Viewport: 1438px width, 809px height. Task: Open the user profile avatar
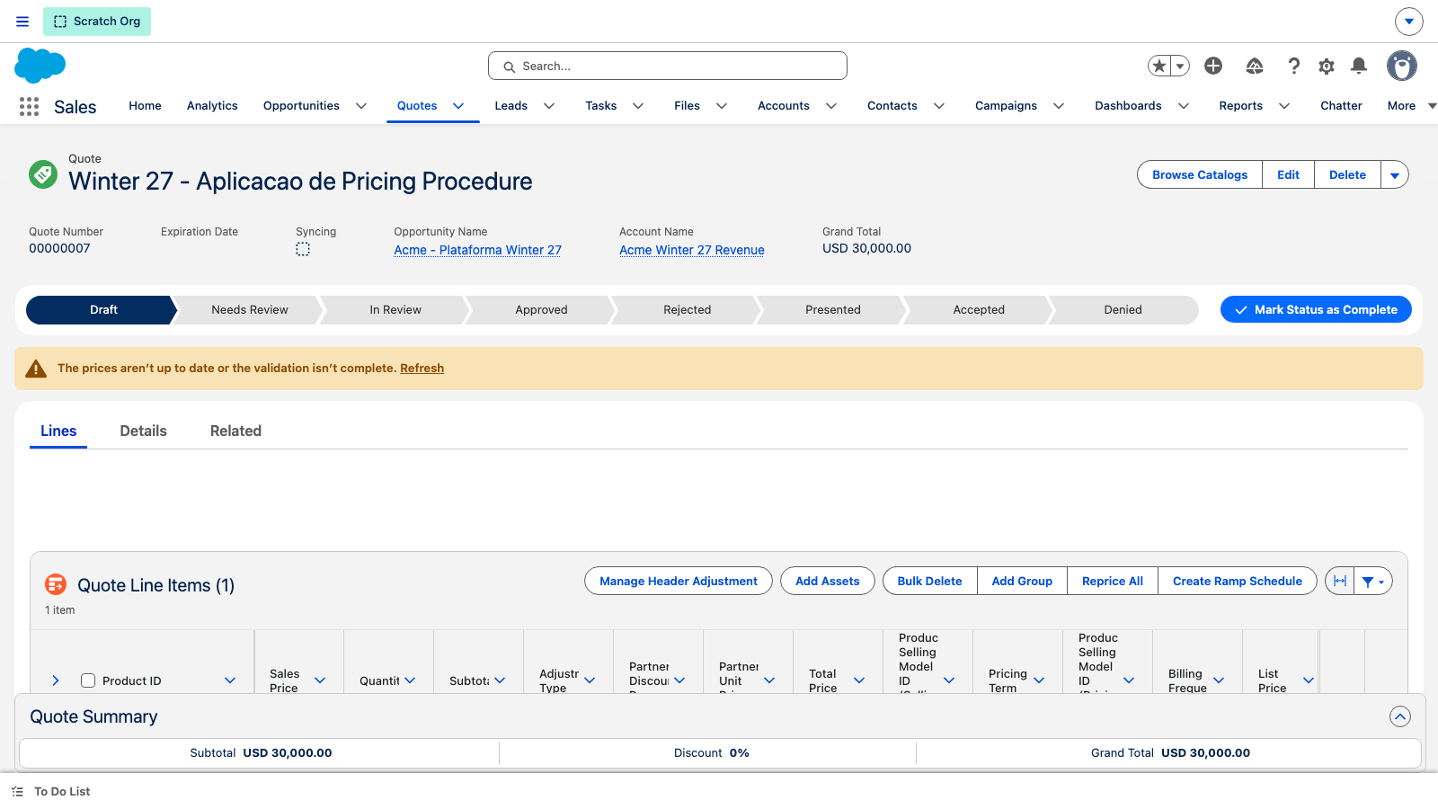(1402, 66)
